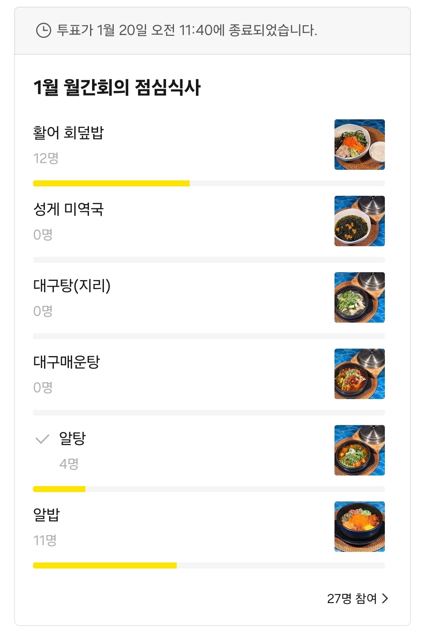Click the 활어 회덮밥 yellow result bar

pyautogui.click(x=111, y=183)
